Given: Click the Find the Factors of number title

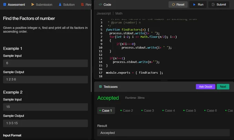Looking at the screenshot, I should [x=29, y=19].
